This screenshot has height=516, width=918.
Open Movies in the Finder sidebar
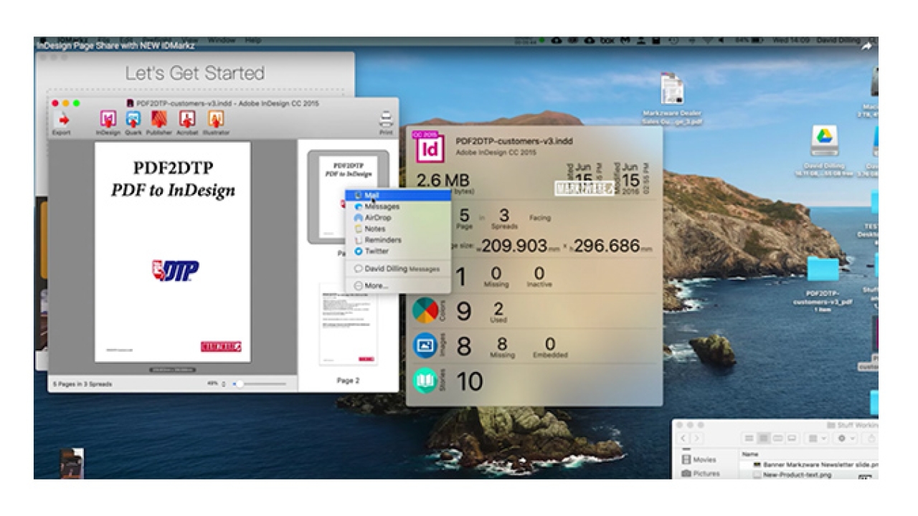699,459
